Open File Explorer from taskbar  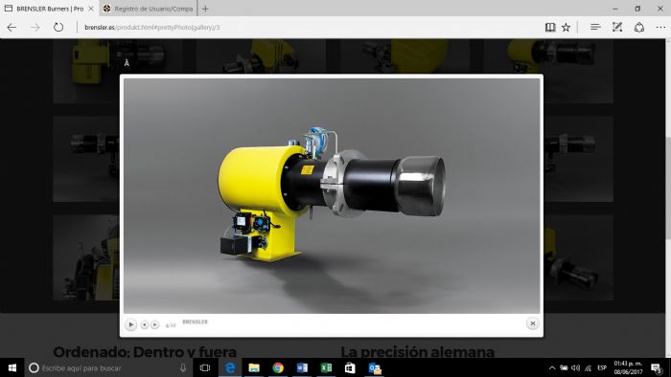(254, 367)
